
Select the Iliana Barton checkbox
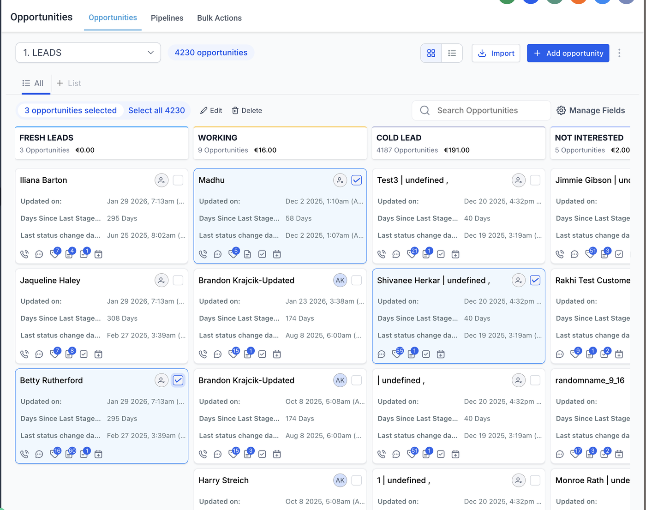[178, 180]
